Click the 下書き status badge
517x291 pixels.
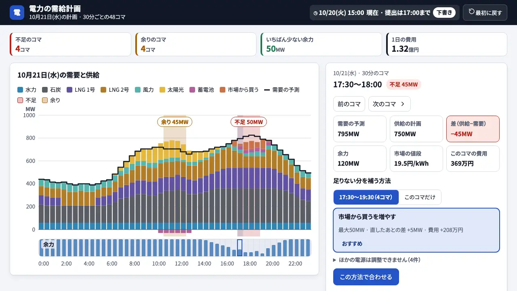click(444, 13)
